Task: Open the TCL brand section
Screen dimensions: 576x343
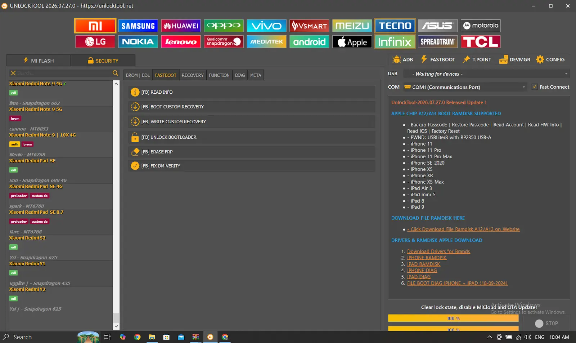Action: pos(481,42)
